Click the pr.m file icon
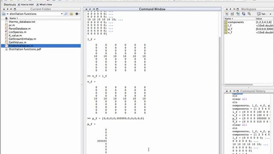 tap(6, 25)
